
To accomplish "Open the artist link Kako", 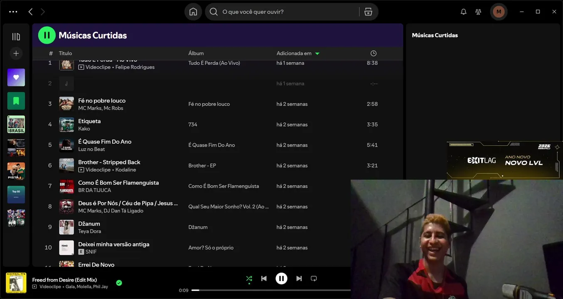I will [x=84, y=129].
